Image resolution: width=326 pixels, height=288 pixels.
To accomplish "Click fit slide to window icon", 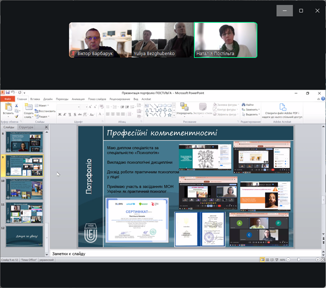I will pos(322,260).
